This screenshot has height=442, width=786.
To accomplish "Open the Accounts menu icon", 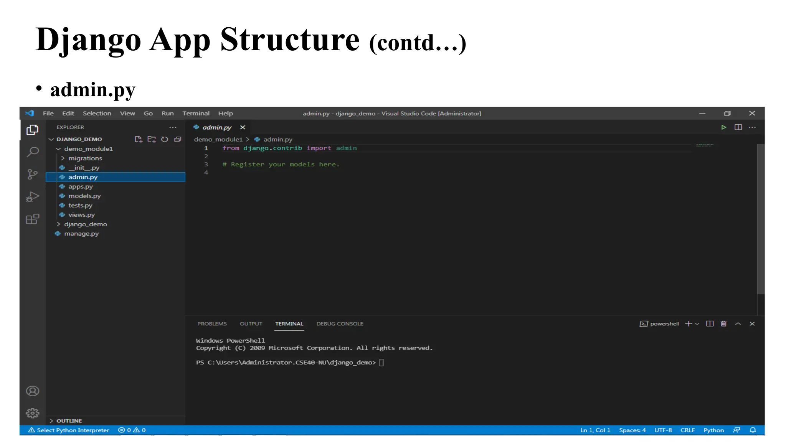I will (x=33, y=391).
